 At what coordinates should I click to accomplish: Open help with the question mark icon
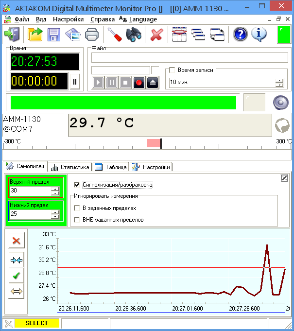[x=241, y=34]
